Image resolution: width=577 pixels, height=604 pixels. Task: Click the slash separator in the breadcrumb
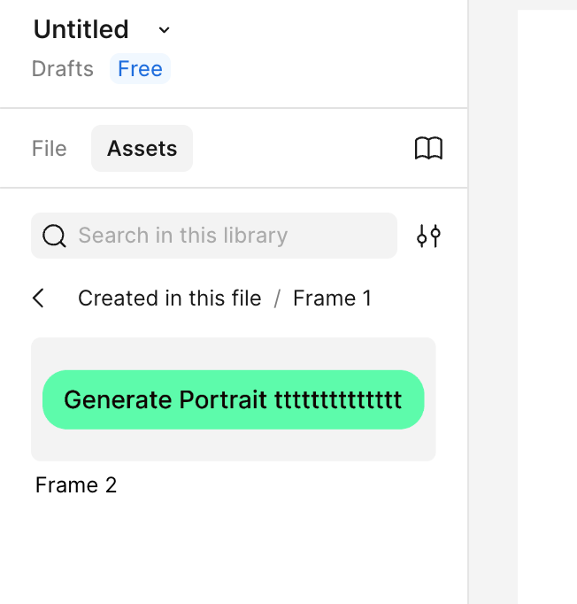(277, 298)
